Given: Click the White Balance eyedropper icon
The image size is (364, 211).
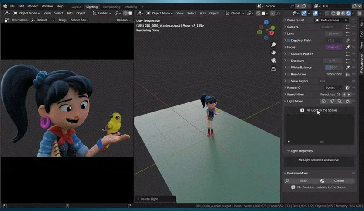Looking at the screenshot, I should click(347, 68).
